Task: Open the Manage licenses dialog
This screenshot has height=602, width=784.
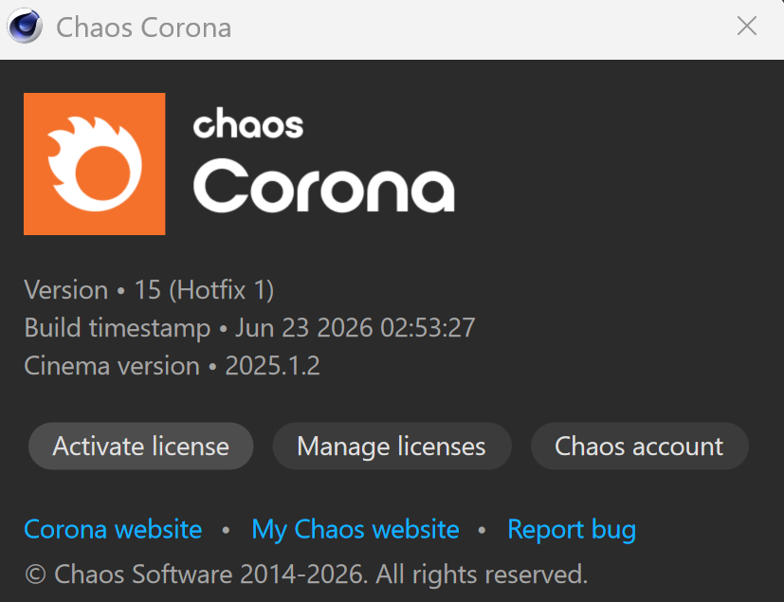Action: coord(392,446)
